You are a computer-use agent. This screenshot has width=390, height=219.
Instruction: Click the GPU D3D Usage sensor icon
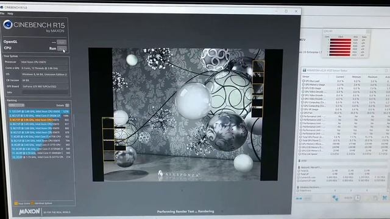pos(303,88)
